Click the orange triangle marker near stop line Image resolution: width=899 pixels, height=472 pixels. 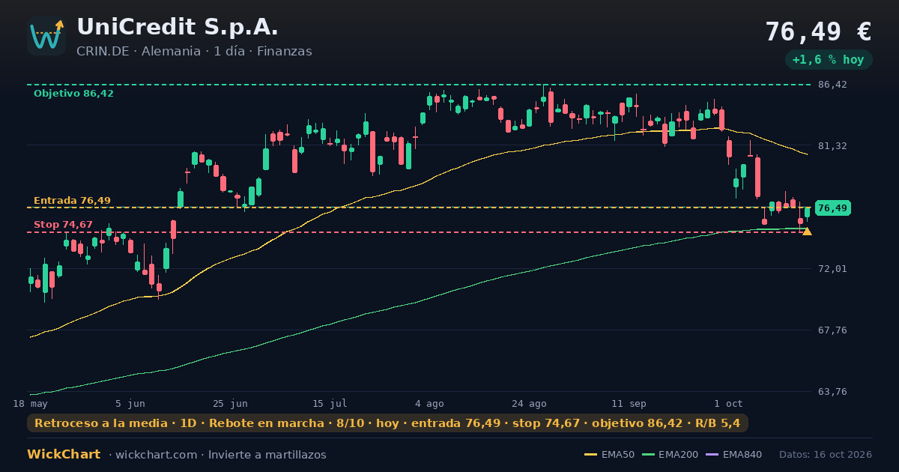click(807, 232)
